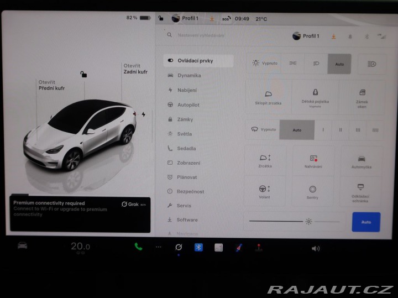Enable Automyčka car wash mode
The width and height of the screenshot is (398, 298).
click(x=362, y=162)
